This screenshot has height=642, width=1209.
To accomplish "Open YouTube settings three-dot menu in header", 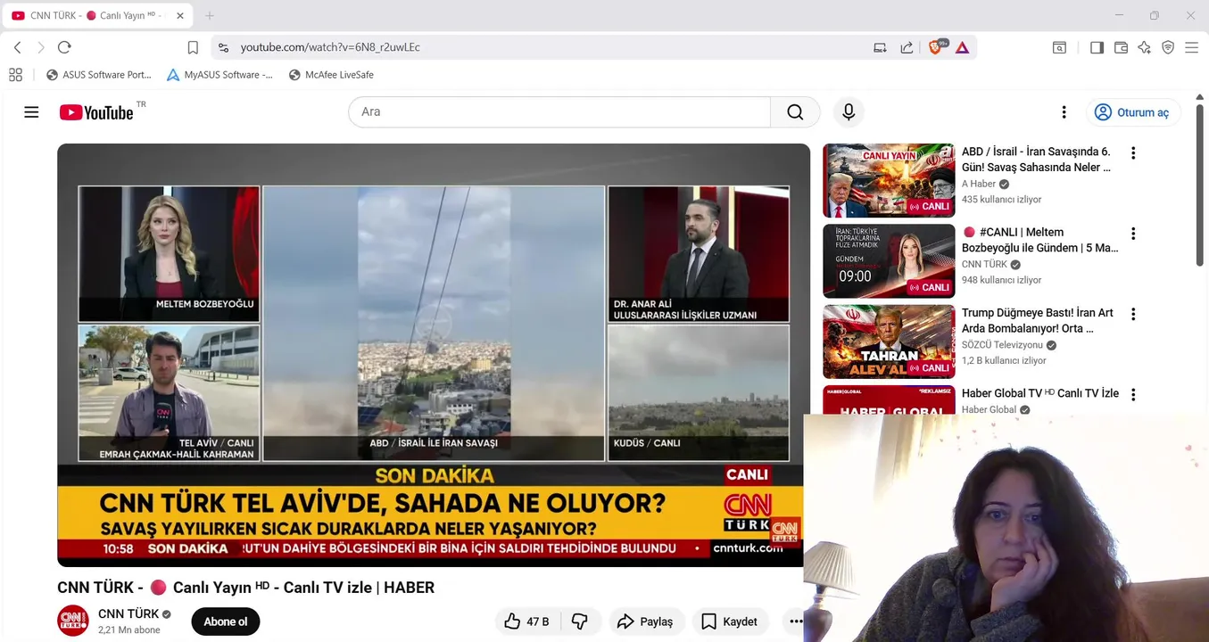I will [1064, 112].
